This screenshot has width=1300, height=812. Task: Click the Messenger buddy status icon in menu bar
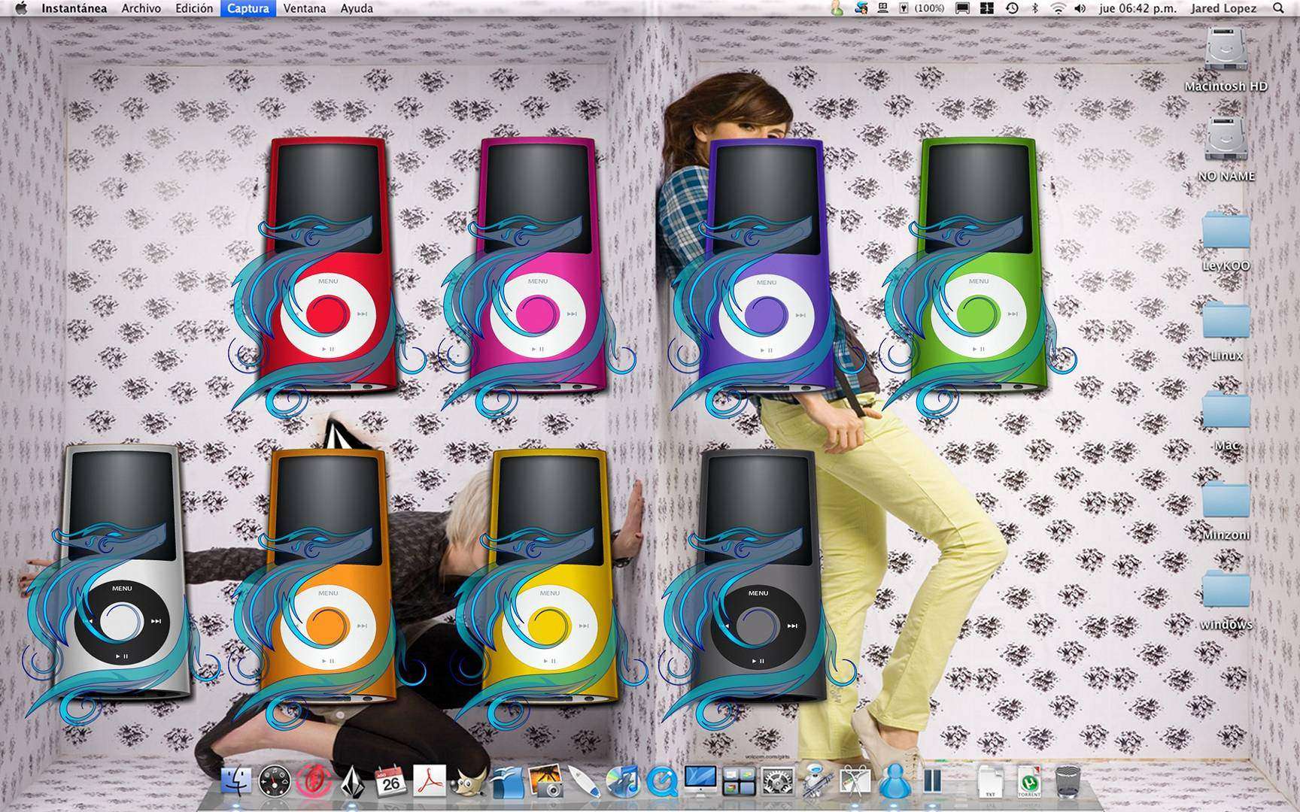(x=837, y=8)
